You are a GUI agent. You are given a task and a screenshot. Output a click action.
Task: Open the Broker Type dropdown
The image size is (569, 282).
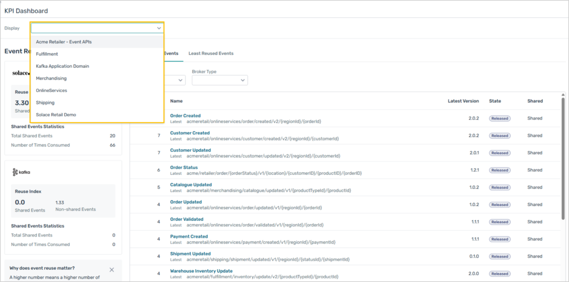coord(219,80)
